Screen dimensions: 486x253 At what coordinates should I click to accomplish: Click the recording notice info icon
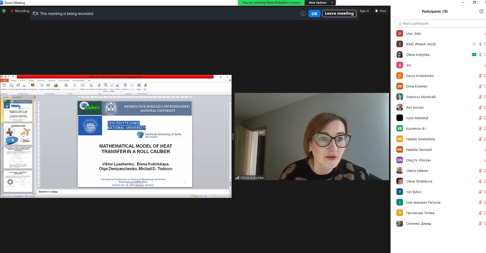303,13
